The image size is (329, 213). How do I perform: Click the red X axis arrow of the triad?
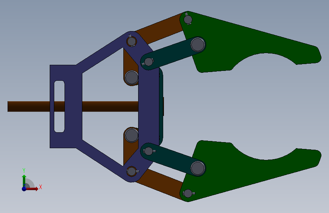[x=31, y=189]
